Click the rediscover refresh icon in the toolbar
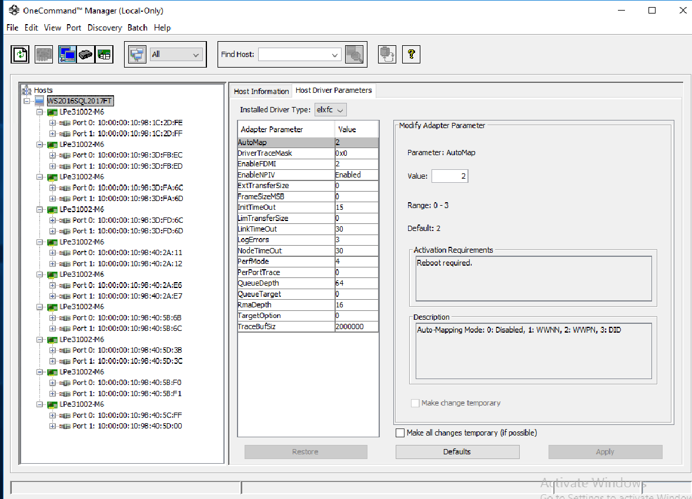The height and width of the screenshot is (499, 692). pyautogui.click(x=19, y=54)
